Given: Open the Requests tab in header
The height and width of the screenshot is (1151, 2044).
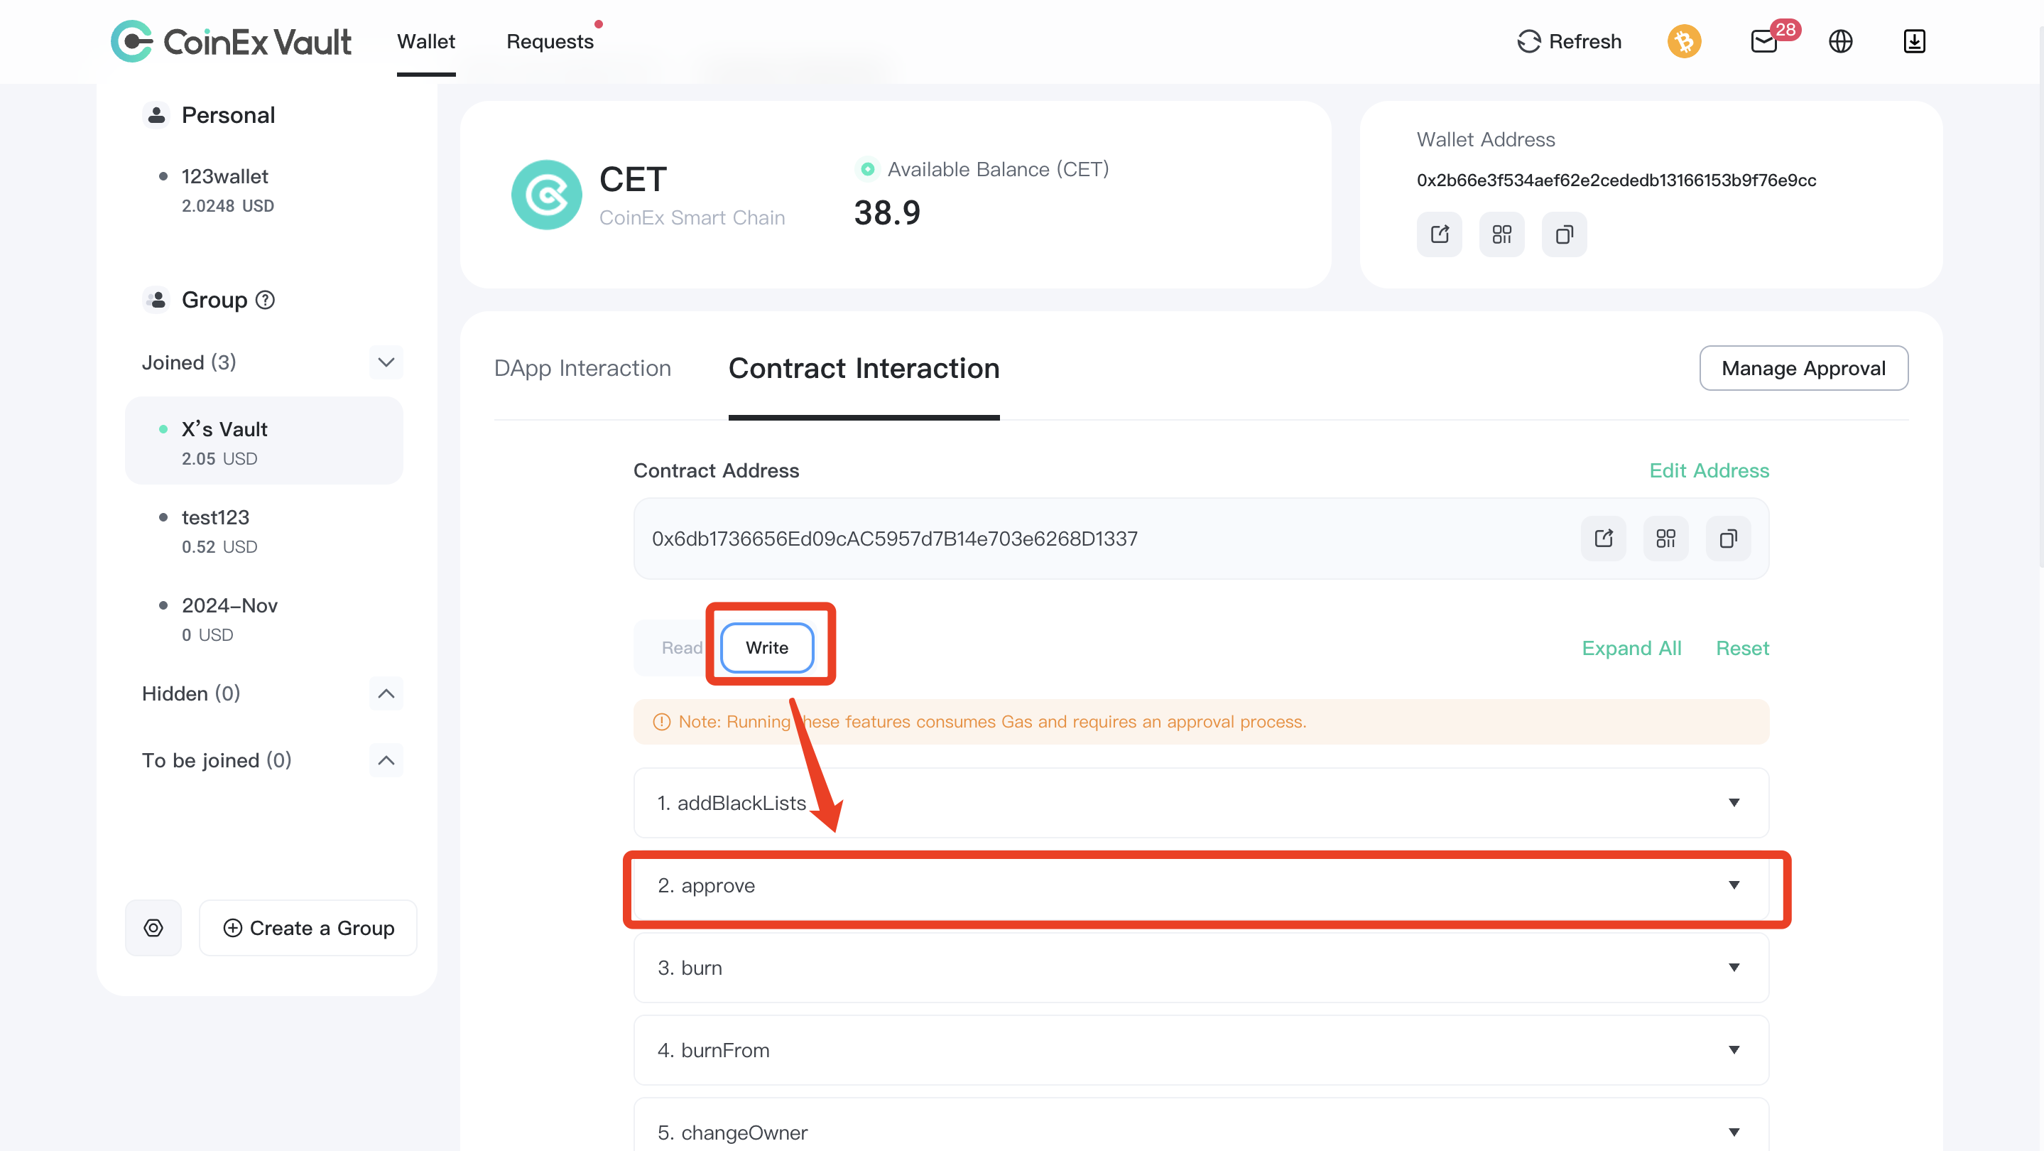Looking at the screenshot, I should (x=550, y=41).
